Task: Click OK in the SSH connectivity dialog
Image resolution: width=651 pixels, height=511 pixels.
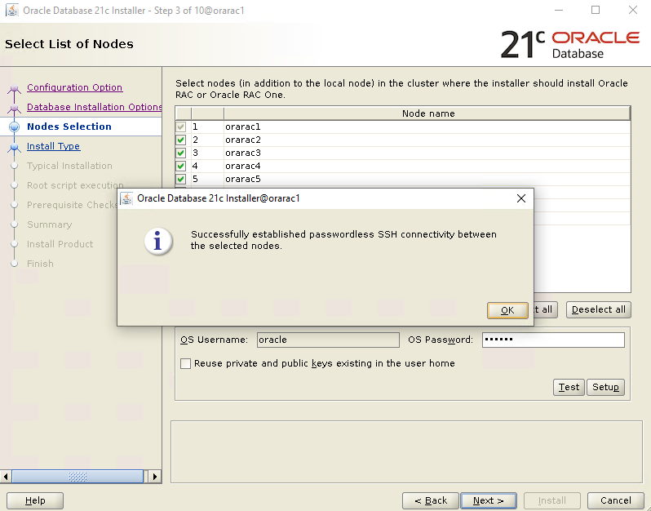Action: [x=507, y=310]
